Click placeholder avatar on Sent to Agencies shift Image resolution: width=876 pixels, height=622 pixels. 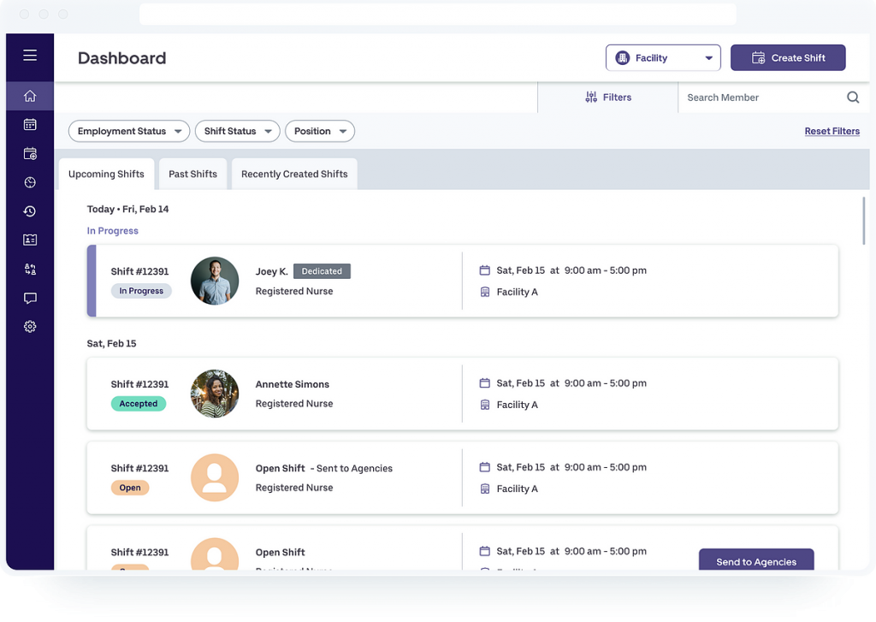pyautogui.click(x=215, y=477)
